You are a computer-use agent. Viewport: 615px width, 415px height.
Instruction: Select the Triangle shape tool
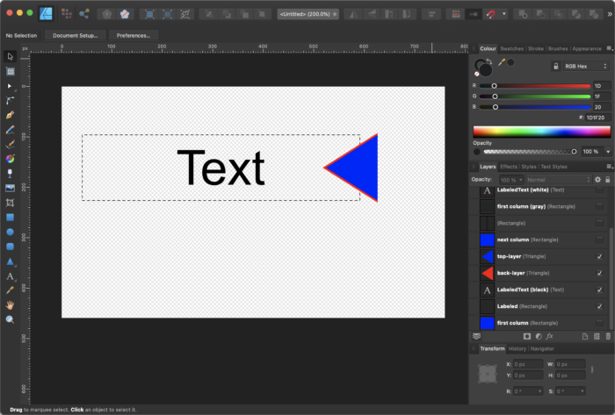click(11, 261)
